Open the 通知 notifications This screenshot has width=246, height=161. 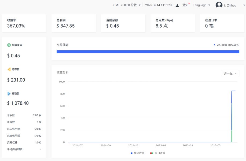pyautogui.click(x=185, y=5)
